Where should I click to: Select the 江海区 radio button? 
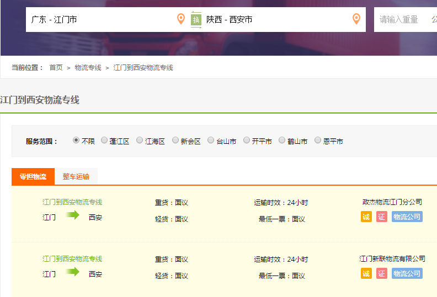140,140
